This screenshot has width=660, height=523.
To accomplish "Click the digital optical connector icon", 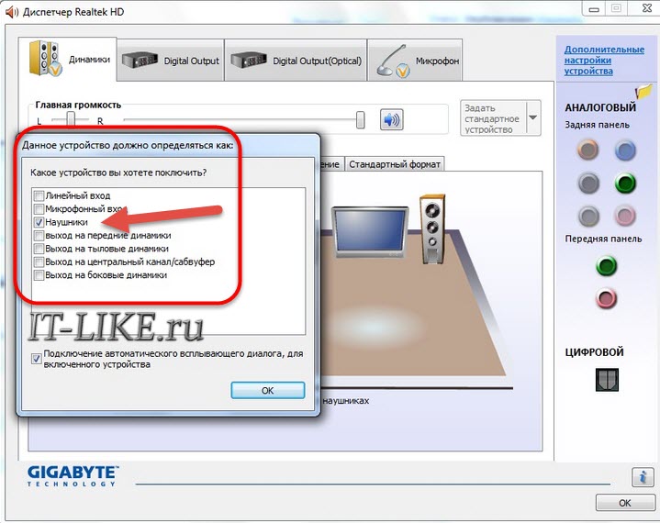I will [x=607, y=380].
